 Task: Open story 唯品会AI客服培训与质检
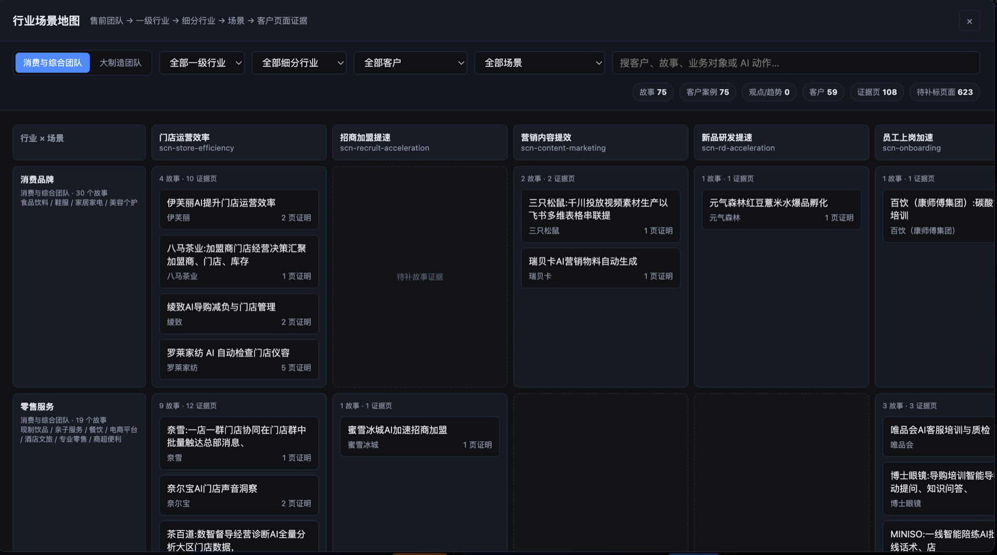[x=940, y=437]
